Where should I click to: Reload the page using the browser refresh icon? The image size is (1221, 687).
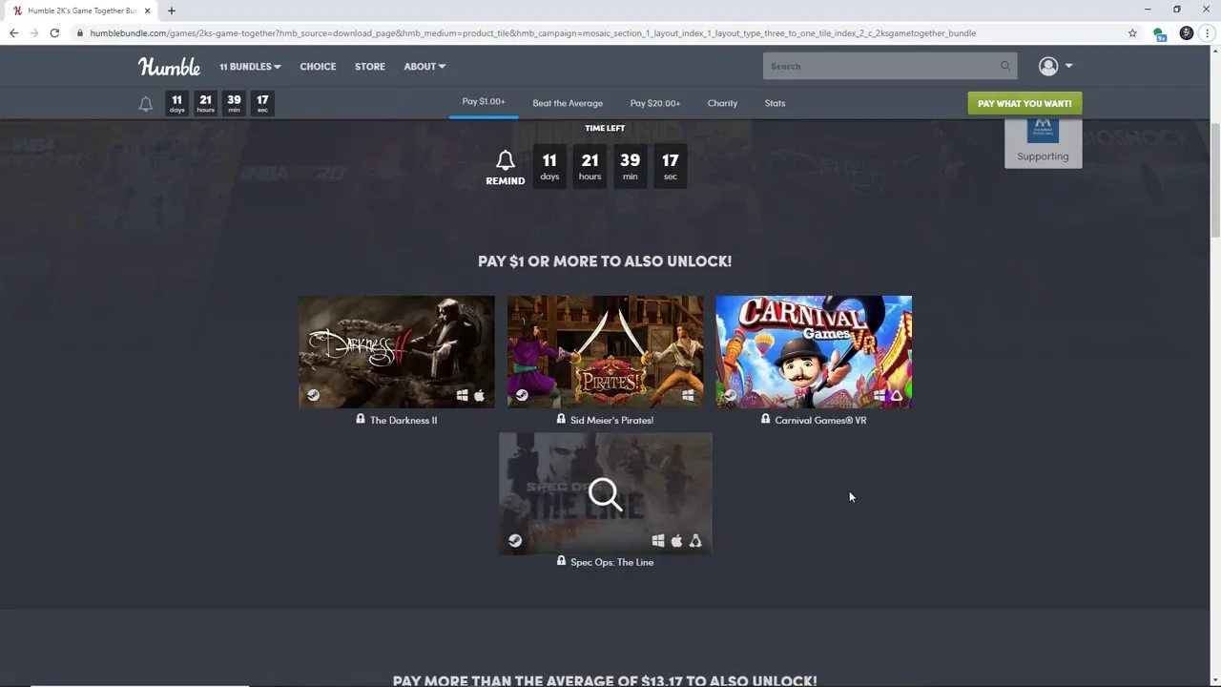[x=54, y=32]
